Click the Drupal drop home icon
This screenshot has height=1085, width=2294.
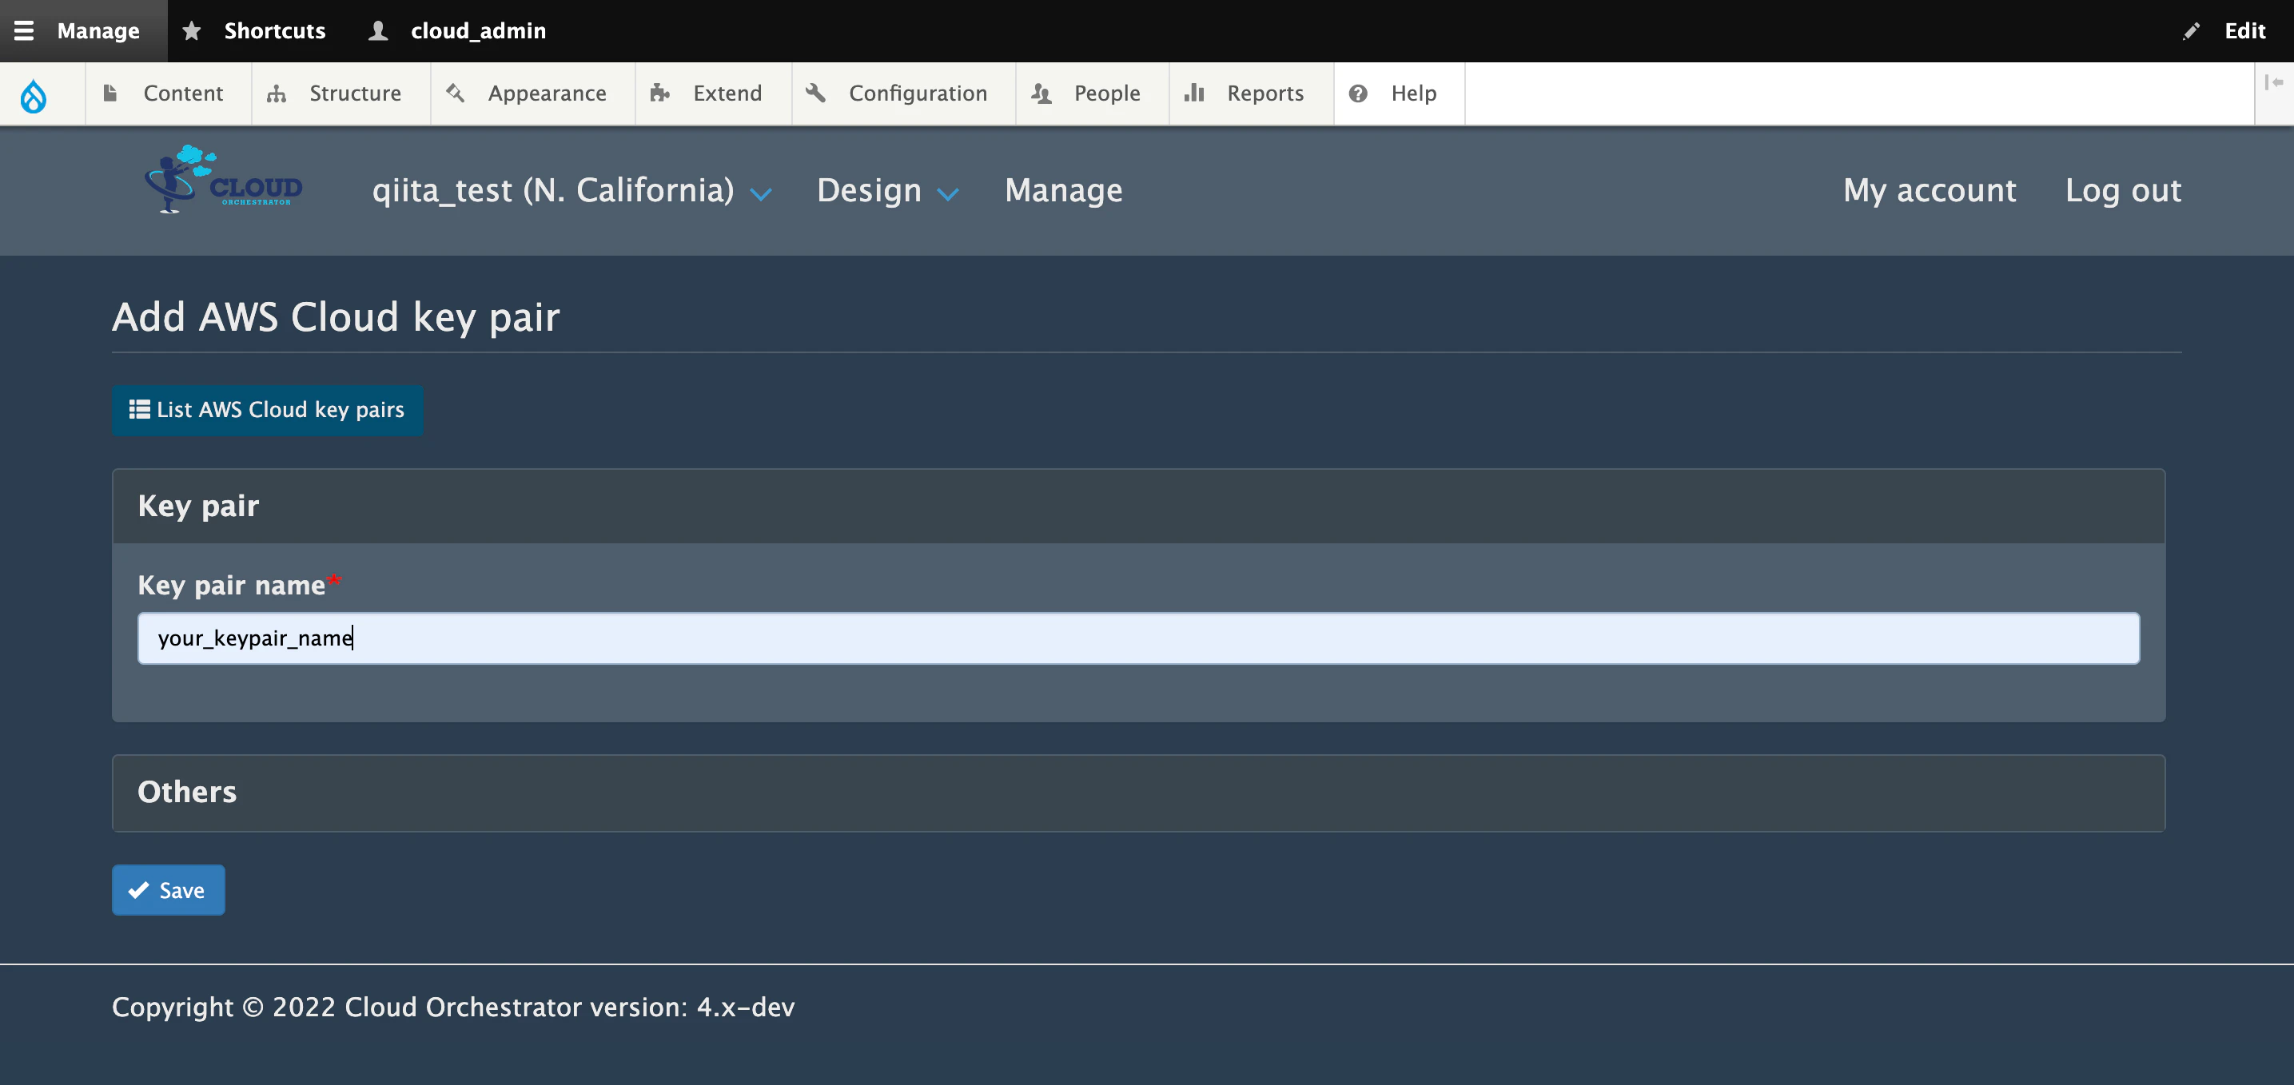[34, 94]
